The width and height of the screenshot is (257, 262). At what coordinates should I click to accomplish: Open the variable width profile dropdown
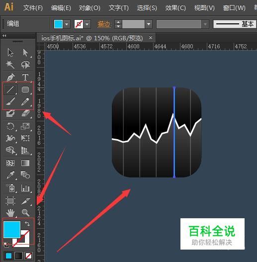205,24
